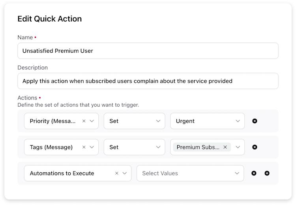Image resolution: width=296 pixels, height=205 pixels.
Task: Expand the tag values dropdown arrow
Action: [237, 147]
